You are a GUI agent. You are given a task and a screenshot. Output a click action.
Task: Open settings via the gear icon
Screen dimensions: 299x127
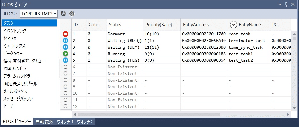72,14
